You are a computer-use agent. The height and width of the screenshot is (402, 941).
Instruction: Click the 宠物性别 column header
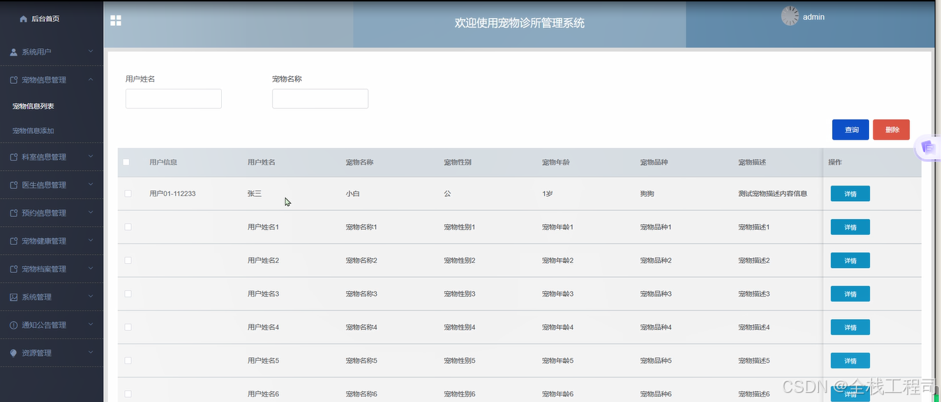(x=458, y=162)
